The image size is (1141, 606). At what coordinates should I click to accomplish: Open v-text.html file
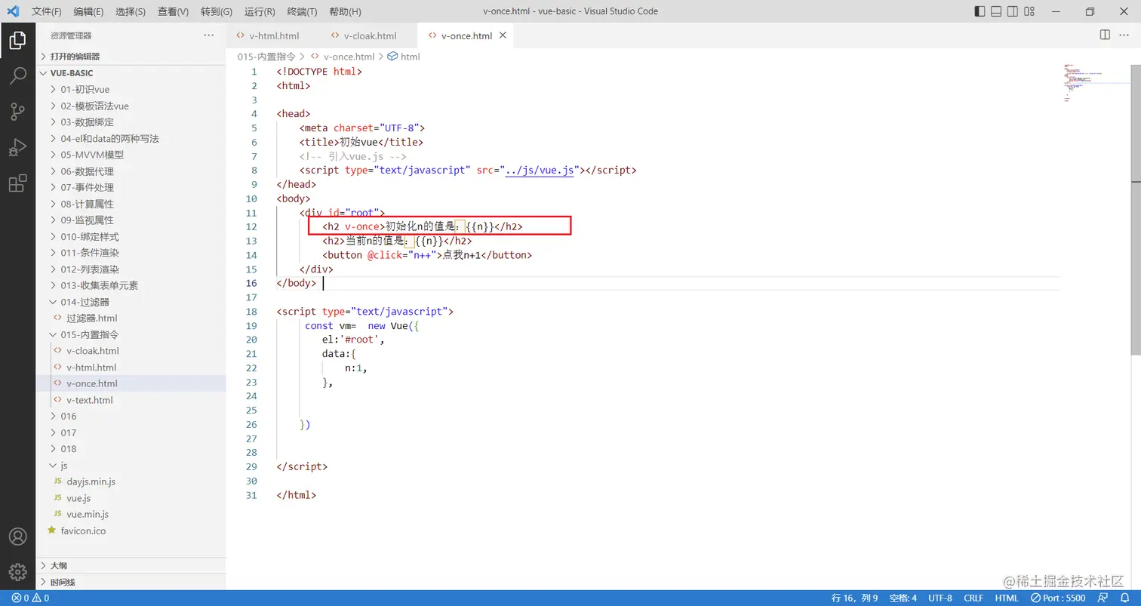[x=131, y=400]
